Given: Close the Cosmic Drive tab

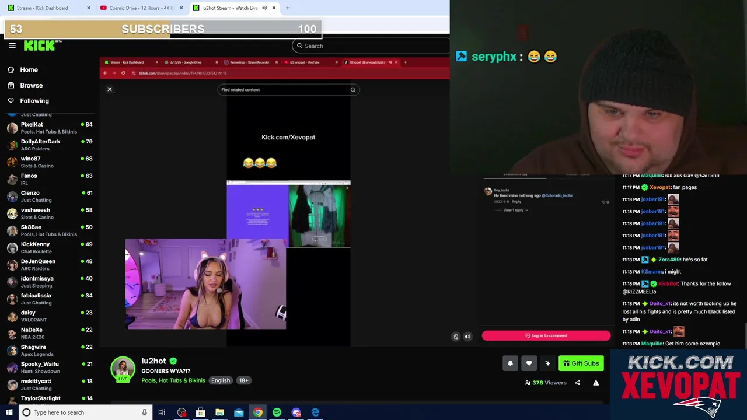Looking at the screenshot, I should point(181,8).
